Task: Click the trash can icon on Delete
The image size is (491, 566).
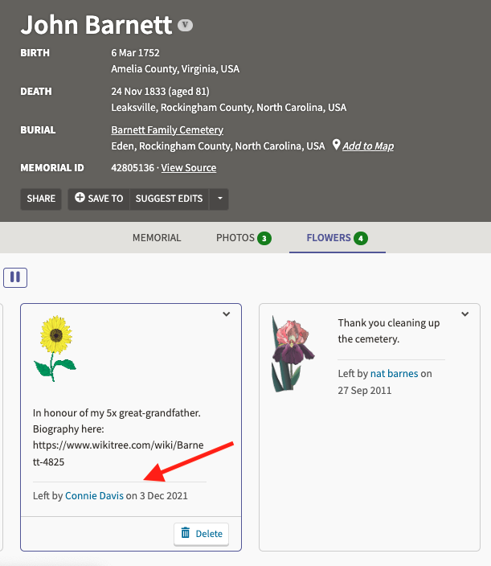Action: pos(186,532)
